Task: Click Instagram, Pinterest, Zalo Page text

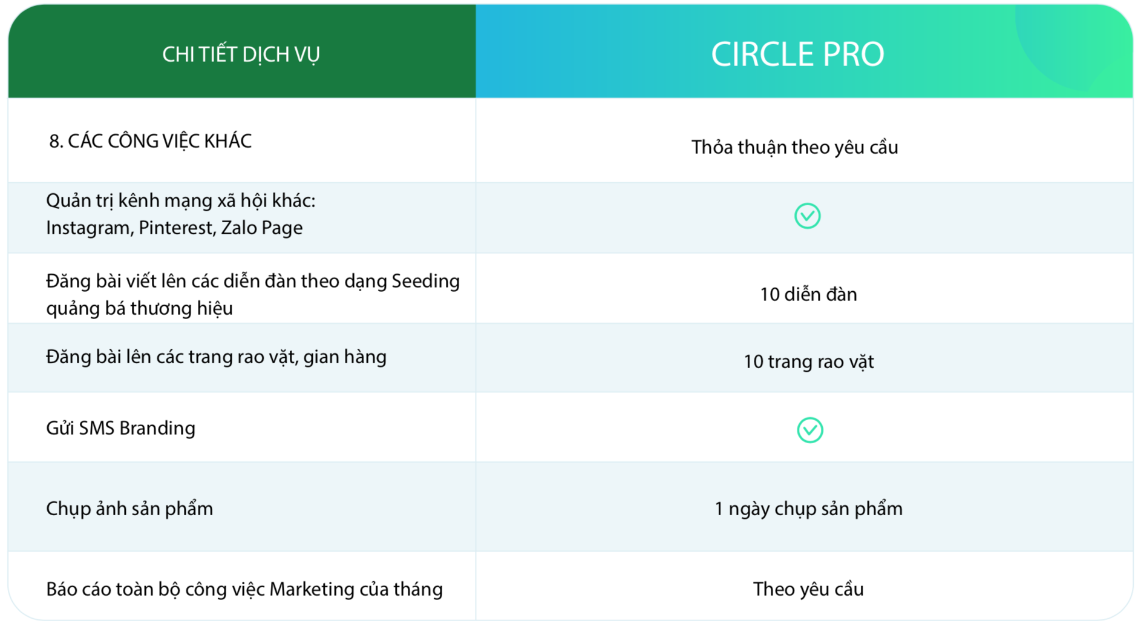Action: point(174,228)
